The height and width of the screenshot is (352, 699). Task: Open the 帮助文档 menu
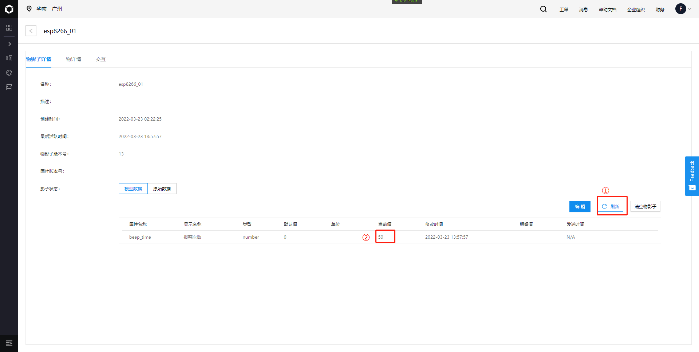[607, 9]
